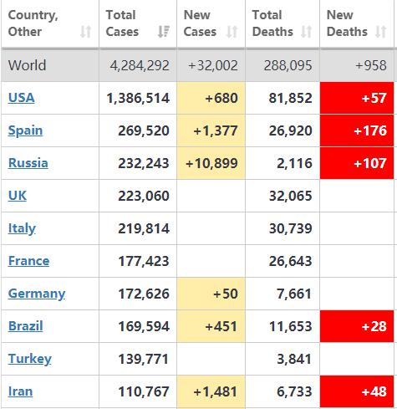Open the USA country link

point(22,98)
